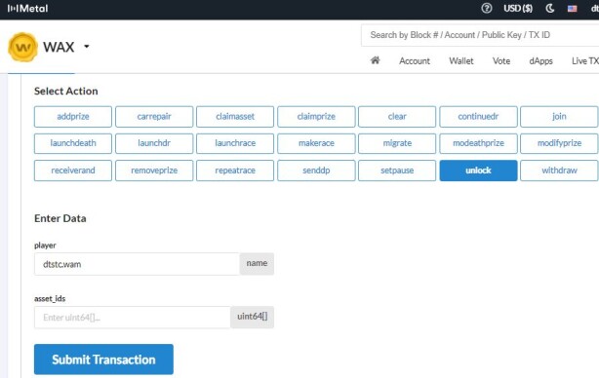Select the withdraw action

[559, 170]
